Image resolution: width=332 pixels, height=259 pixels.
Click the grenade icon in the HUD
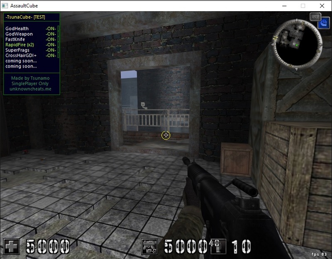click(x=218, y=246)
